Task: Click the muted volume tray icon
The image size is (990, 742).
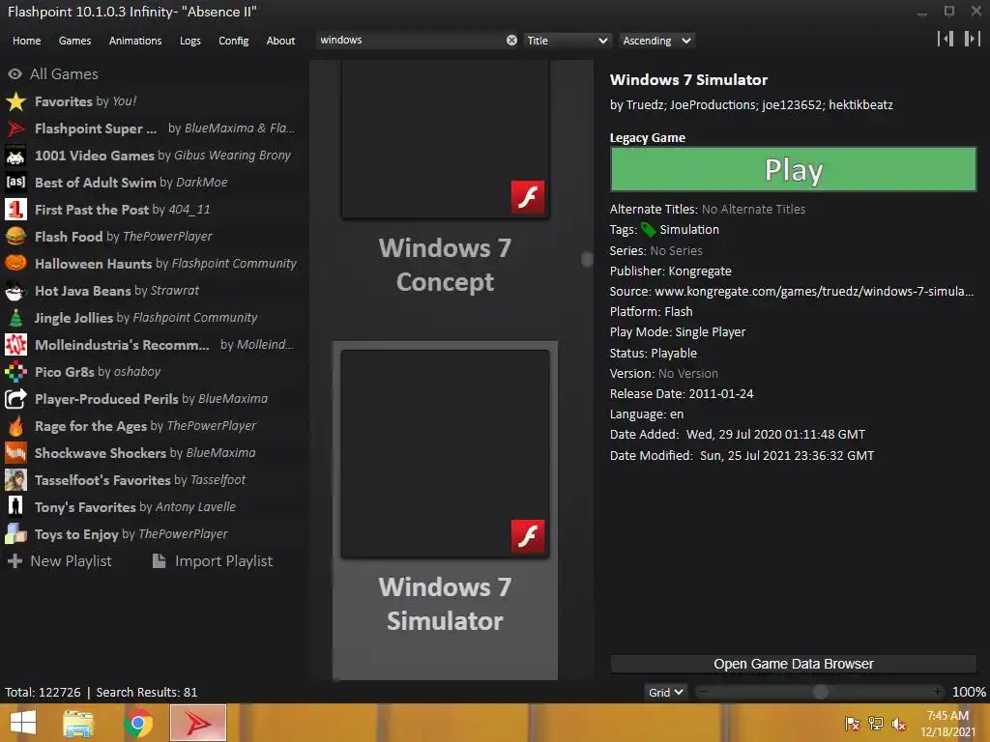Action: [899, 724]
